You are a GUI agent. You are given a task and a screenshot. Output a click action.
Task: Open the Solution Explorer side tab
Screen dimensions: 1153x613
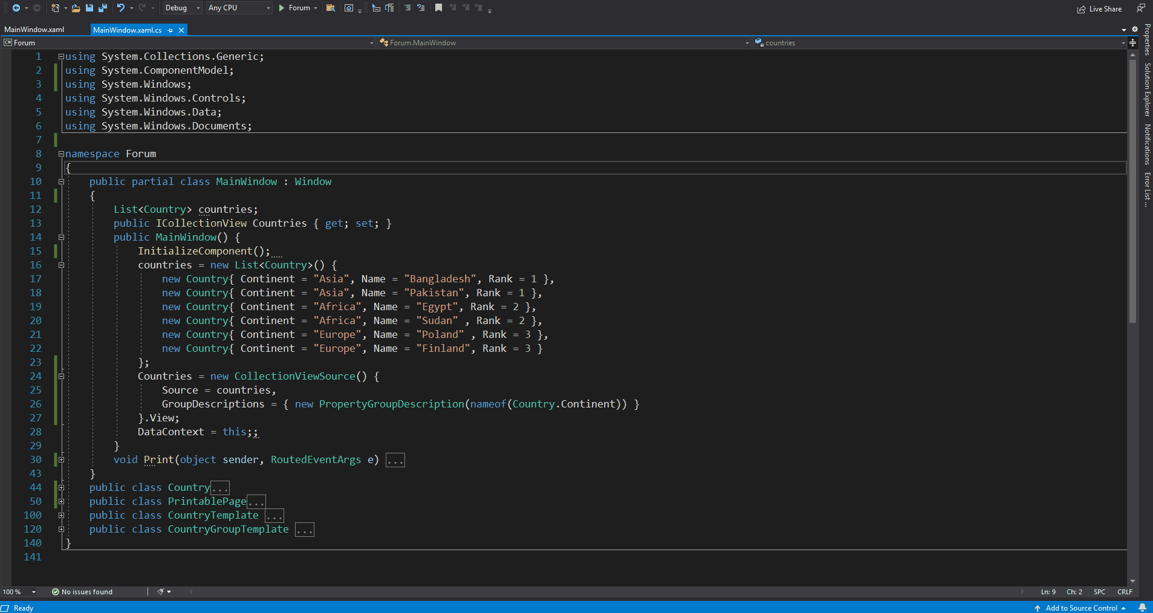click(x=1146, y=89)
